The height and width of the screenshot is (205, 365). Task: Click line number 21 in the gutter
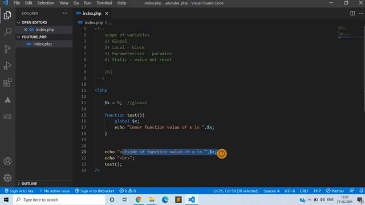click(x=84, y=152)
